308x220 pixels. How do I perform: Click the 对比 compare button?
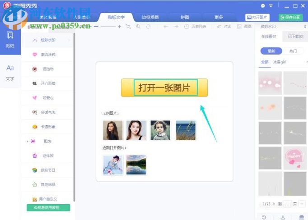(x=224, y=27)
